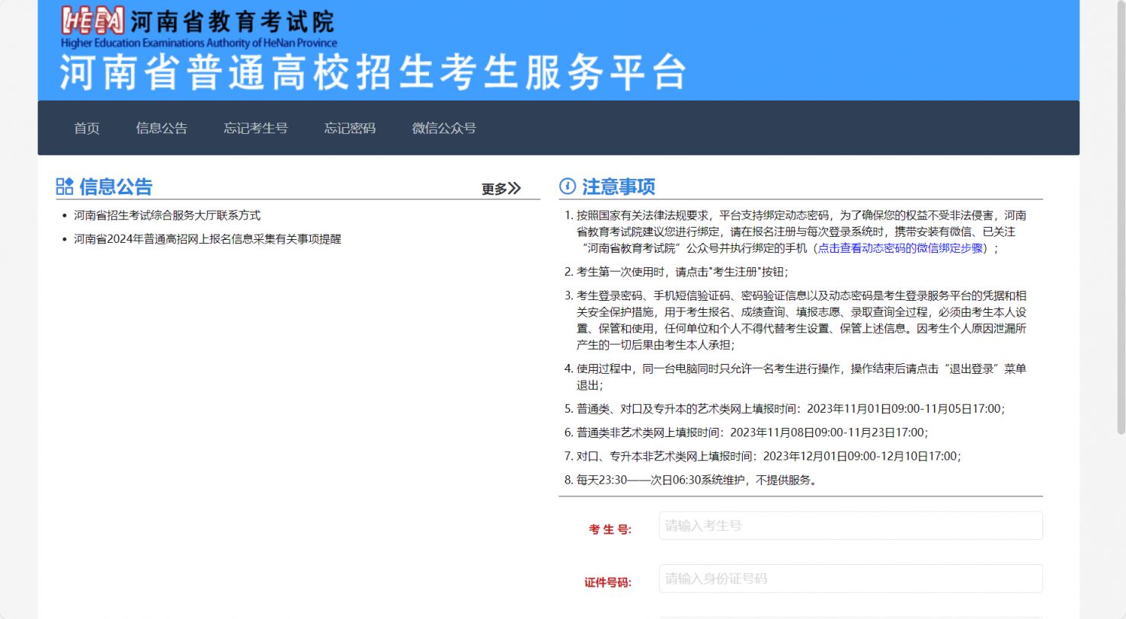Open 信息公告 from the navigation bar
The height and width of the screenshot is (619, 1126).
click(162, 128)
